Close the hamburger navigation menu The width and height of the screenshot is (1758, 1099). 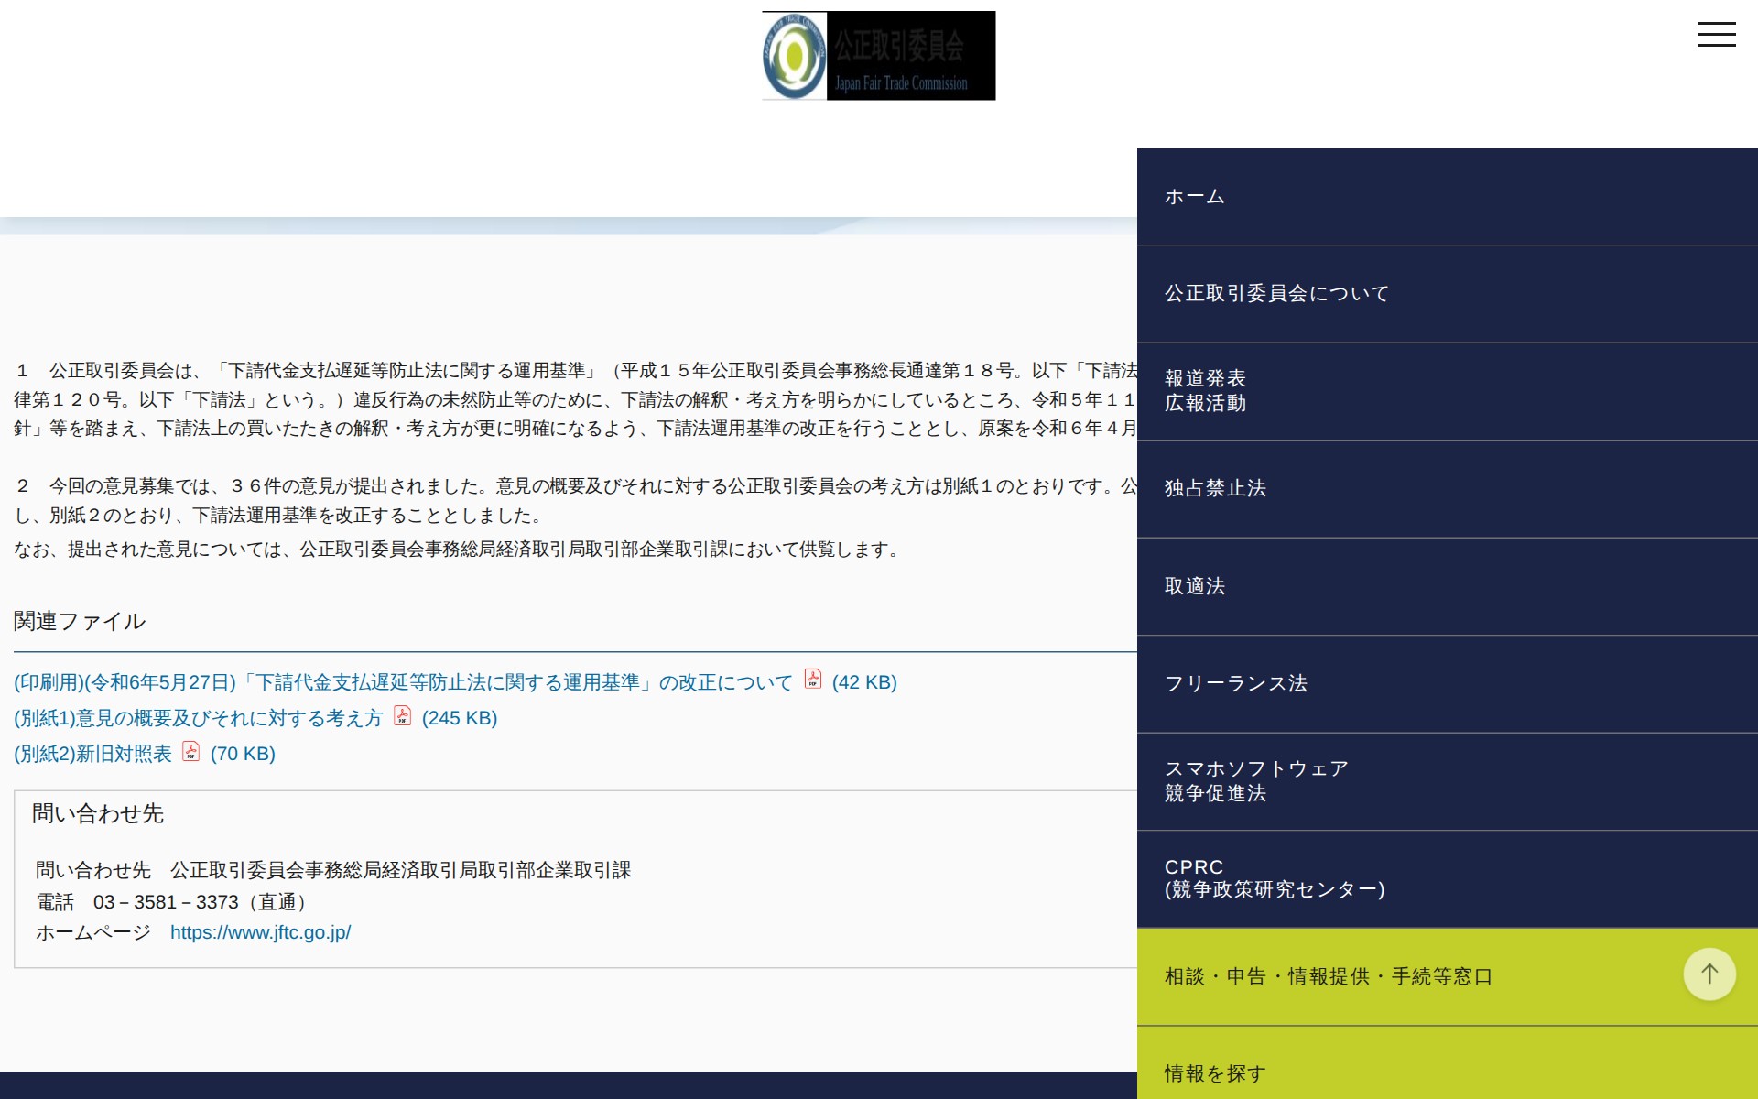(1717, 34)
